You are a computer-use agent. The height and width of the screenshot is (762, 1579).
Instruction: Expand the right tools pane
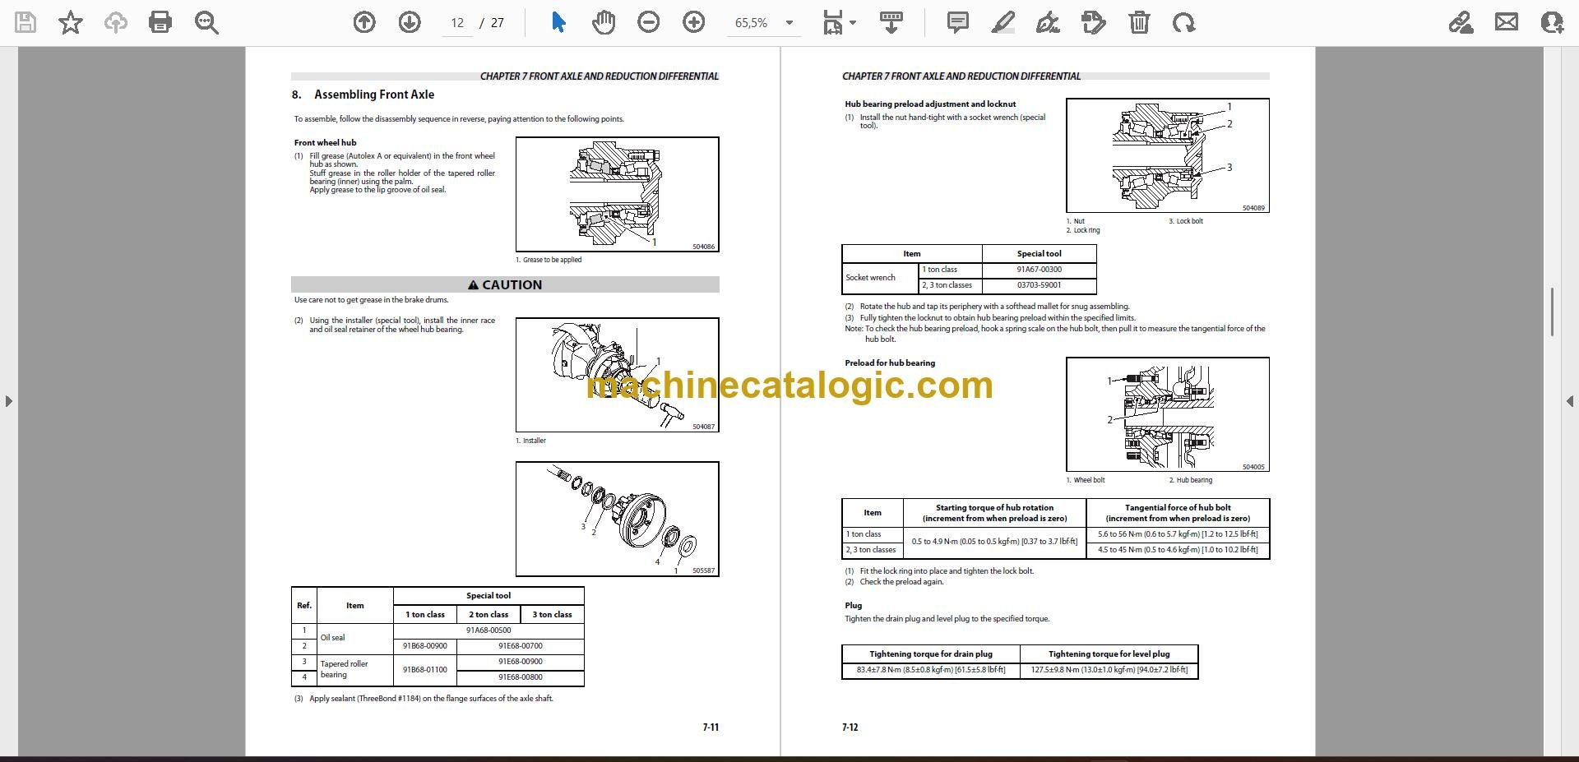1570,401
